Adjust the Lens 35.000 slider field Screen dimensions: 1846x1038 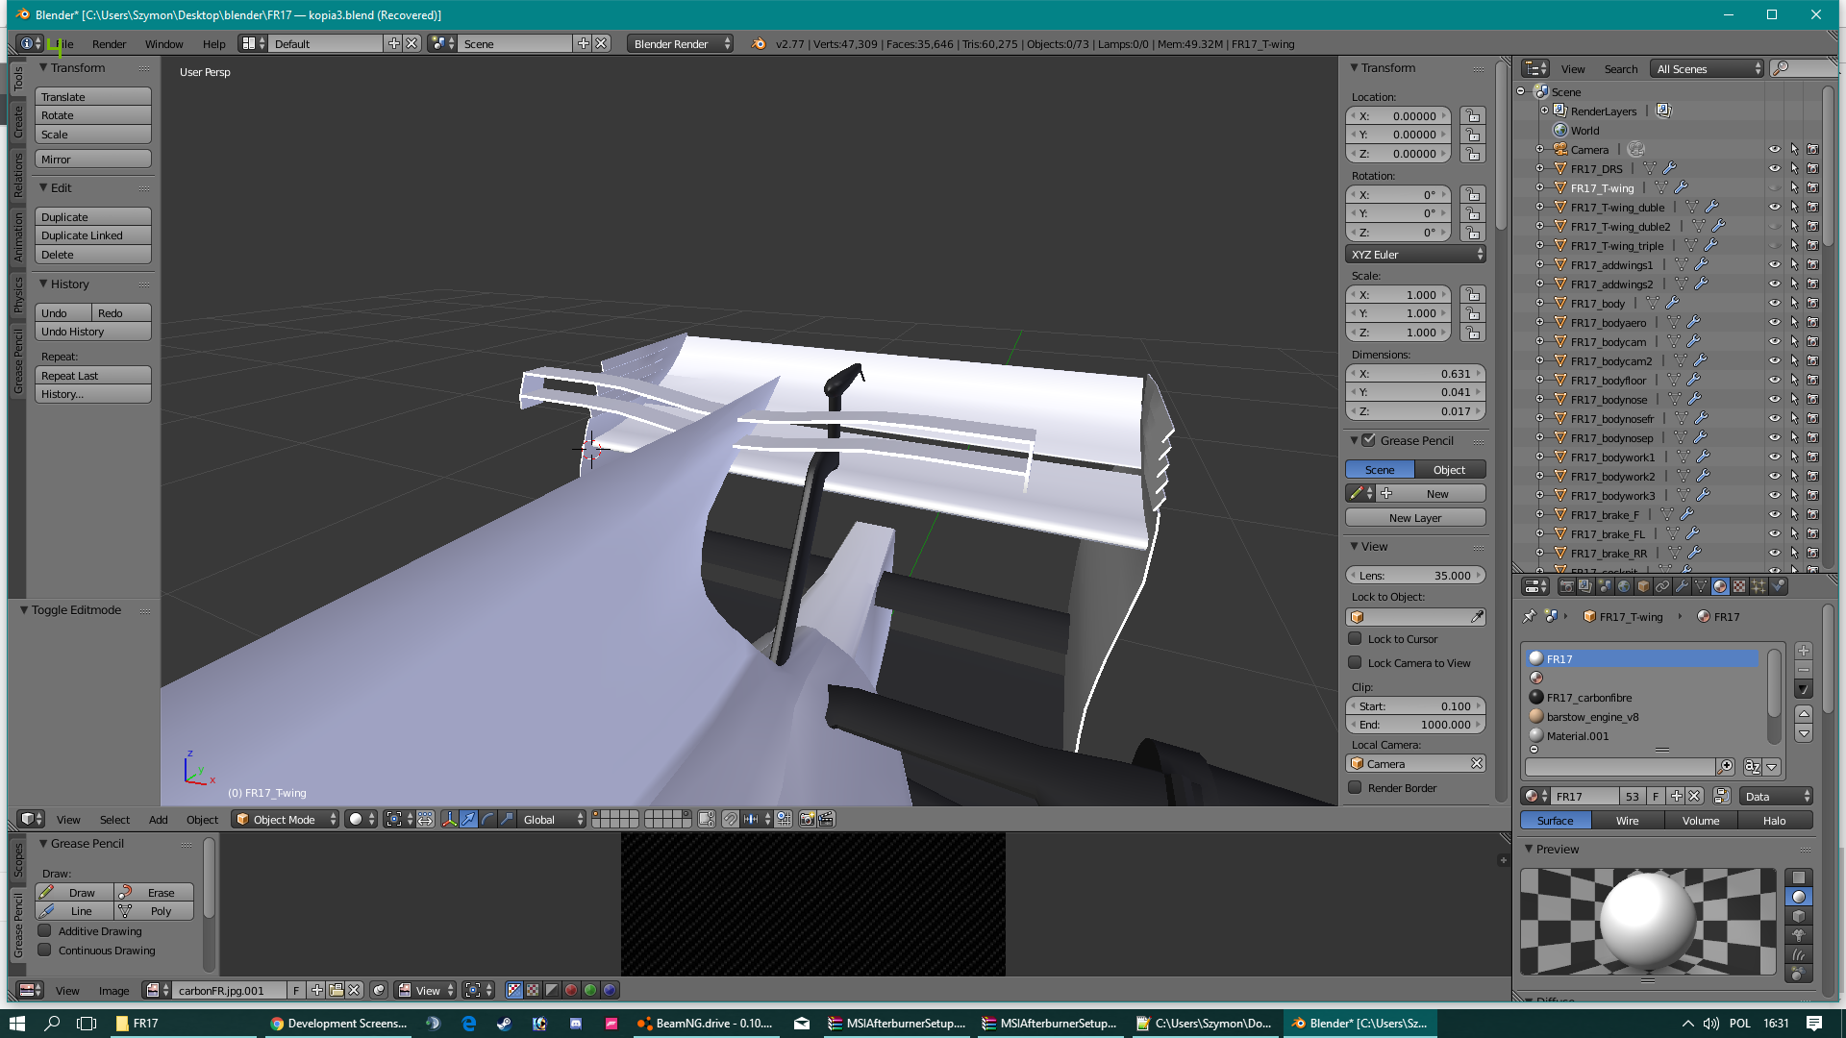pyautogui.click(x=1415, y=576)
